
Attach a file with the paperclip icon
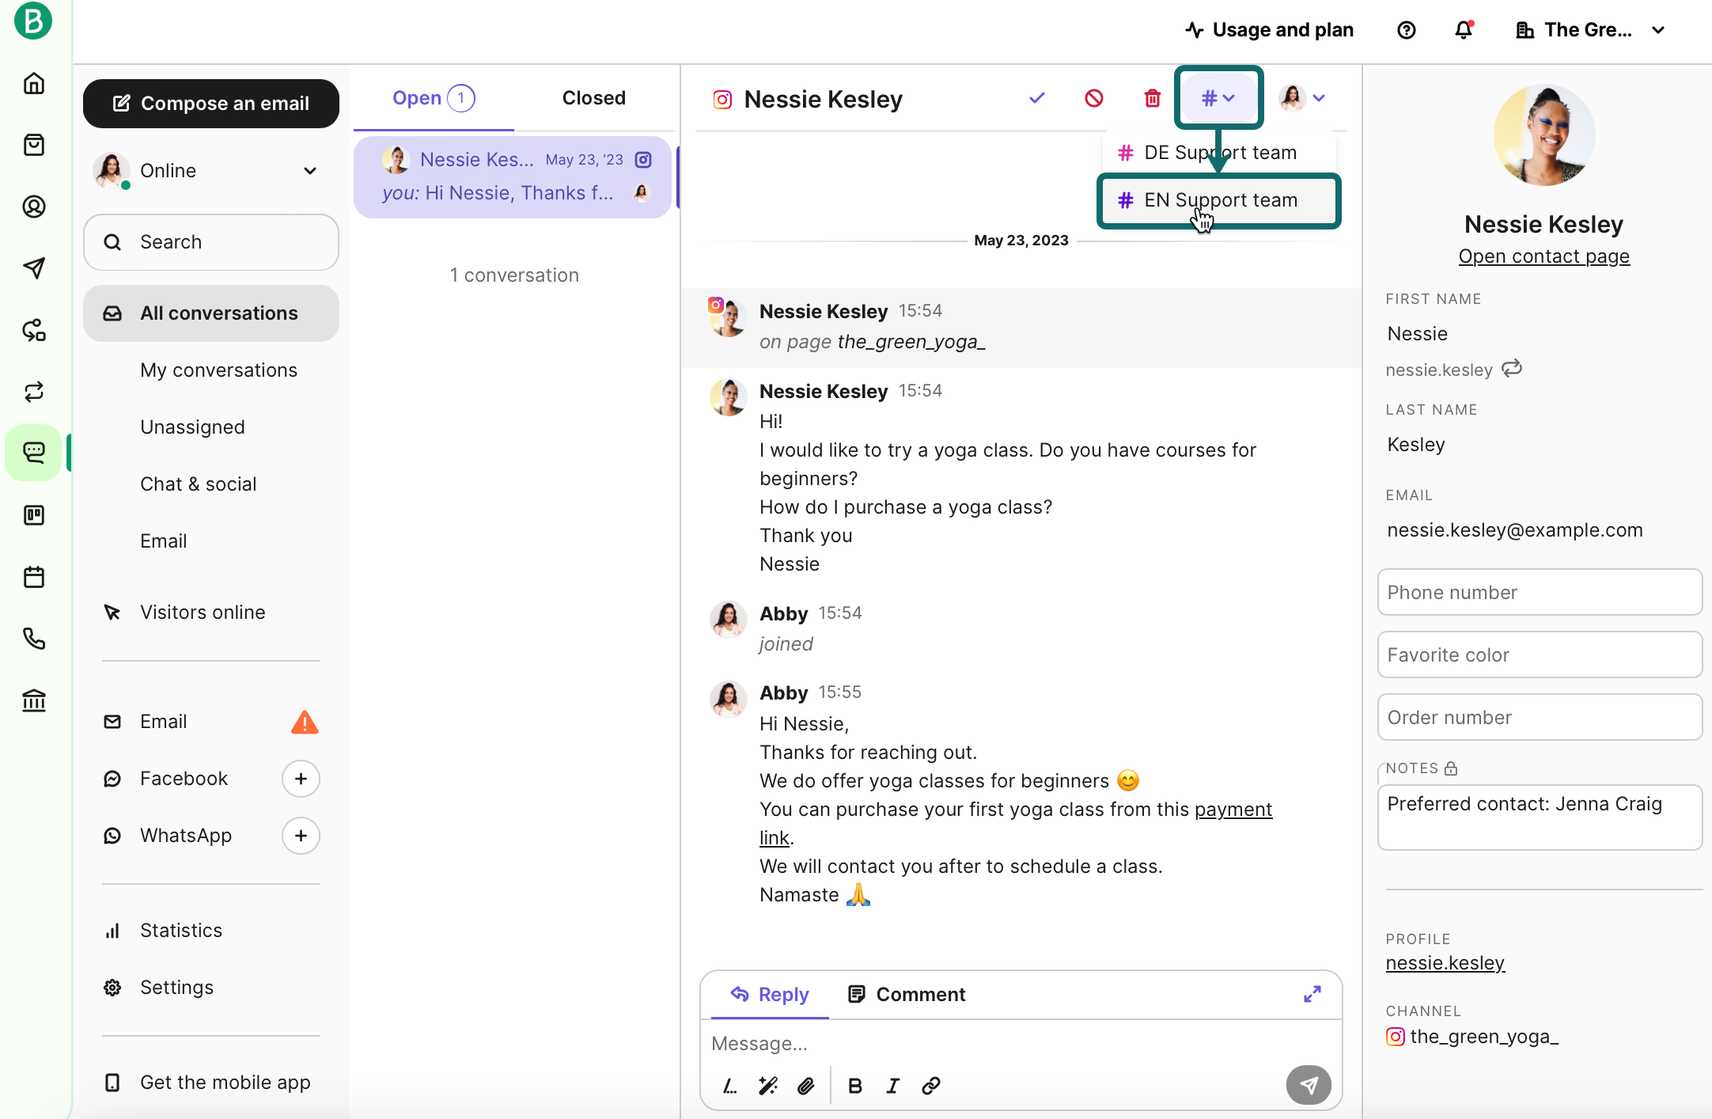(806, 1085)
